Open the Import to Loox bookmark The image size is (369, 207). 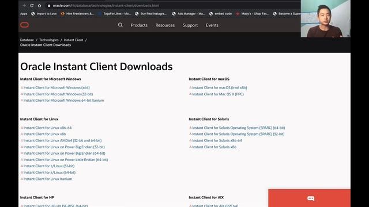44,14
